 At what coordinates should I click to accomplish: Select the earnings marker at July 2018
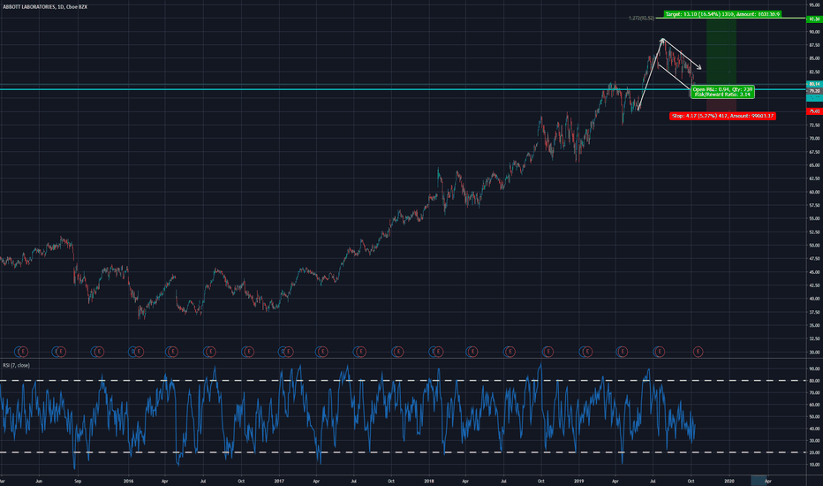510,352
